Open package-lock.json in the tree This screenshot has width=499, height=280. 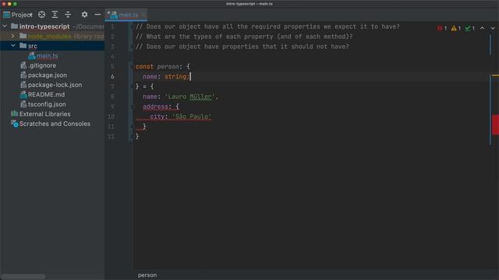(55, 85)
